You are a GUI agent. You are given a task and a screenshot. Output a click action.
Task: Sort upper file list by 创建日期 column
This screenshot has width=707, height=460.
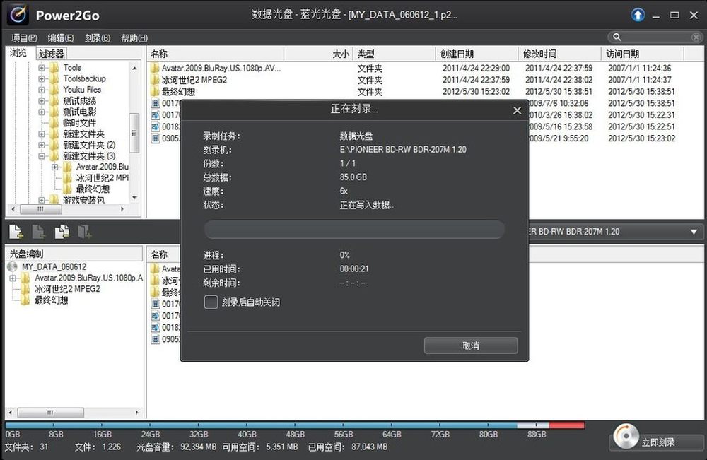coord(477,54)
